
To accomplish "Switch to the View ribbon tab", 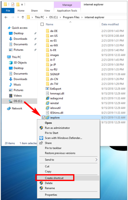I will point(47,11).
